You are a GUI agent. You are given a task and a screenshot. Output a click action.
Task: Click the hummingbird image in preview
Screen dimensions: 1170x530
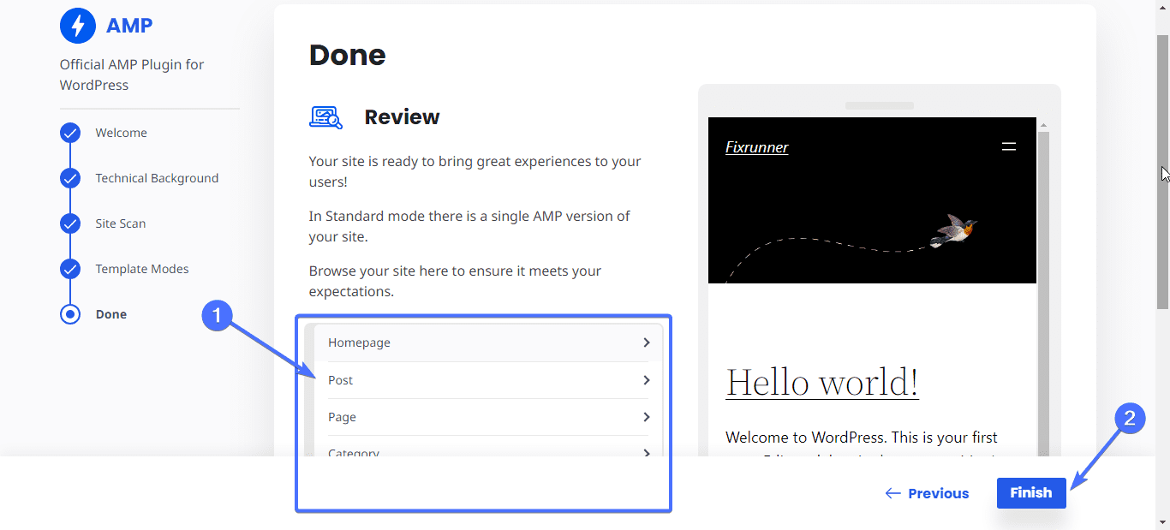[953, 229]
